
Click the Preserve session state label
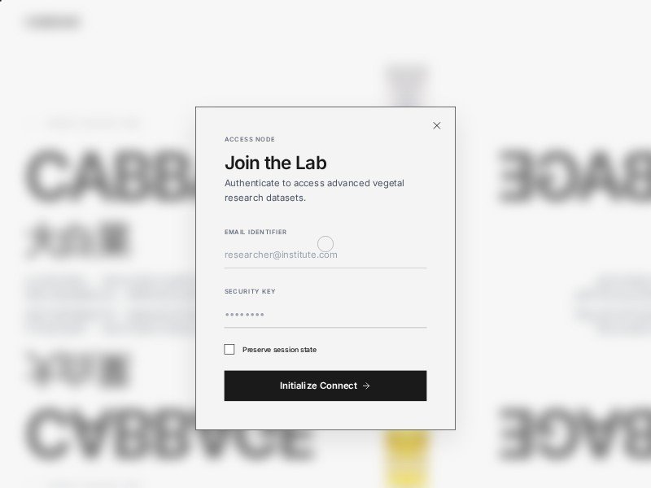pos(279,350)
